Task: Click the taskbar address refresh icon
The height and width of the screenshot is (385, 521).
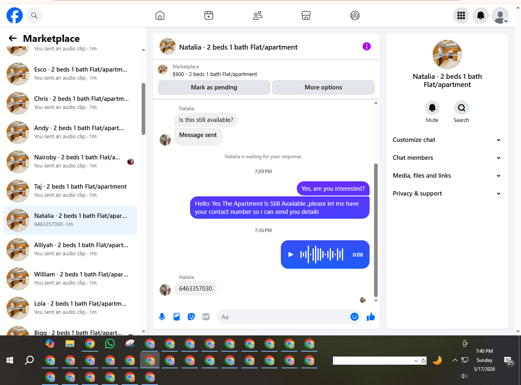Action: (424, 361)
